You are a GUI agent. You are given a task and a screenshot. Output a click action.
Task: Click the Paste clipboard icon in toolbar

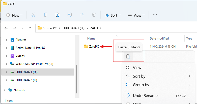click(58, 15)
